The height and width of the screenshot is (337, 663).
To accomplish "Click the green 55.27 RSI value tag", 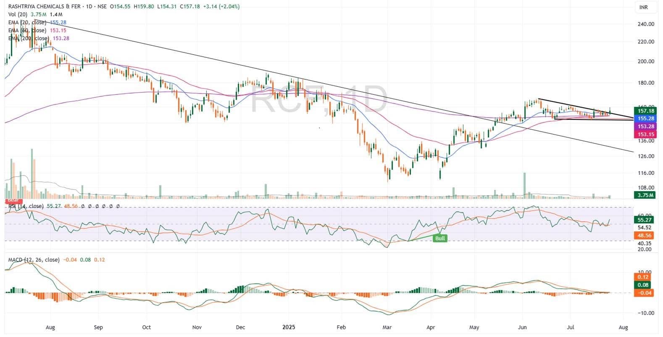I will point(645,220).
